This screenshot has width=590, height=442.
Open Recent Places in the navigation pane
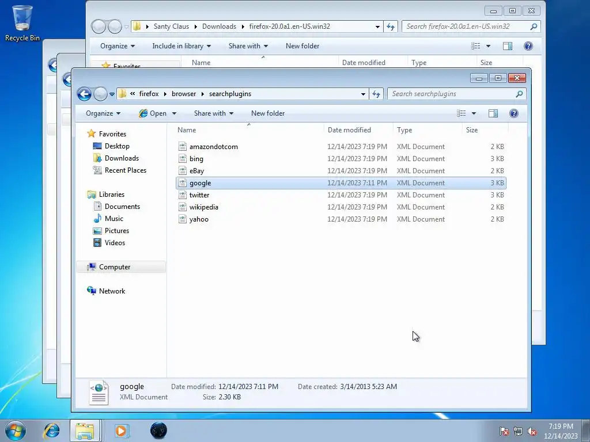(125, 170)
